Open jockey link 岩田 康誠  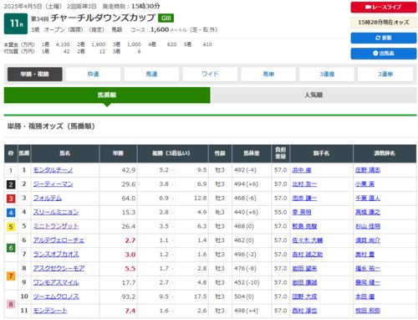pyautogui.click(x=304, y=282)
